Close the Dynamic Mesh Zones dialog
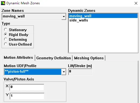 point(136,3)
